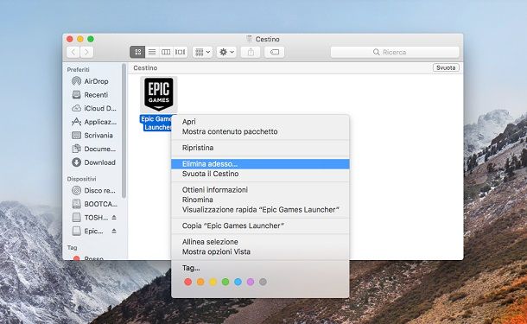Choose Visualizzazione rapida "Epic Games Launcher"
527x324 pixels.
click(x=260, y=209)
